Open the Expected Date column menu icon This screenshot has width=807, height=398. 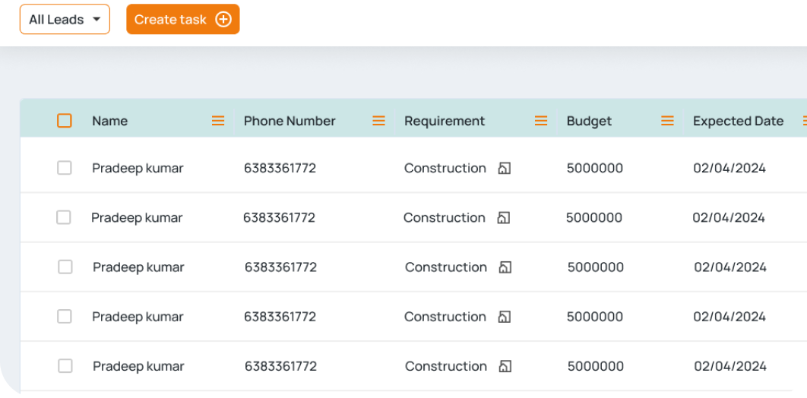805,121
